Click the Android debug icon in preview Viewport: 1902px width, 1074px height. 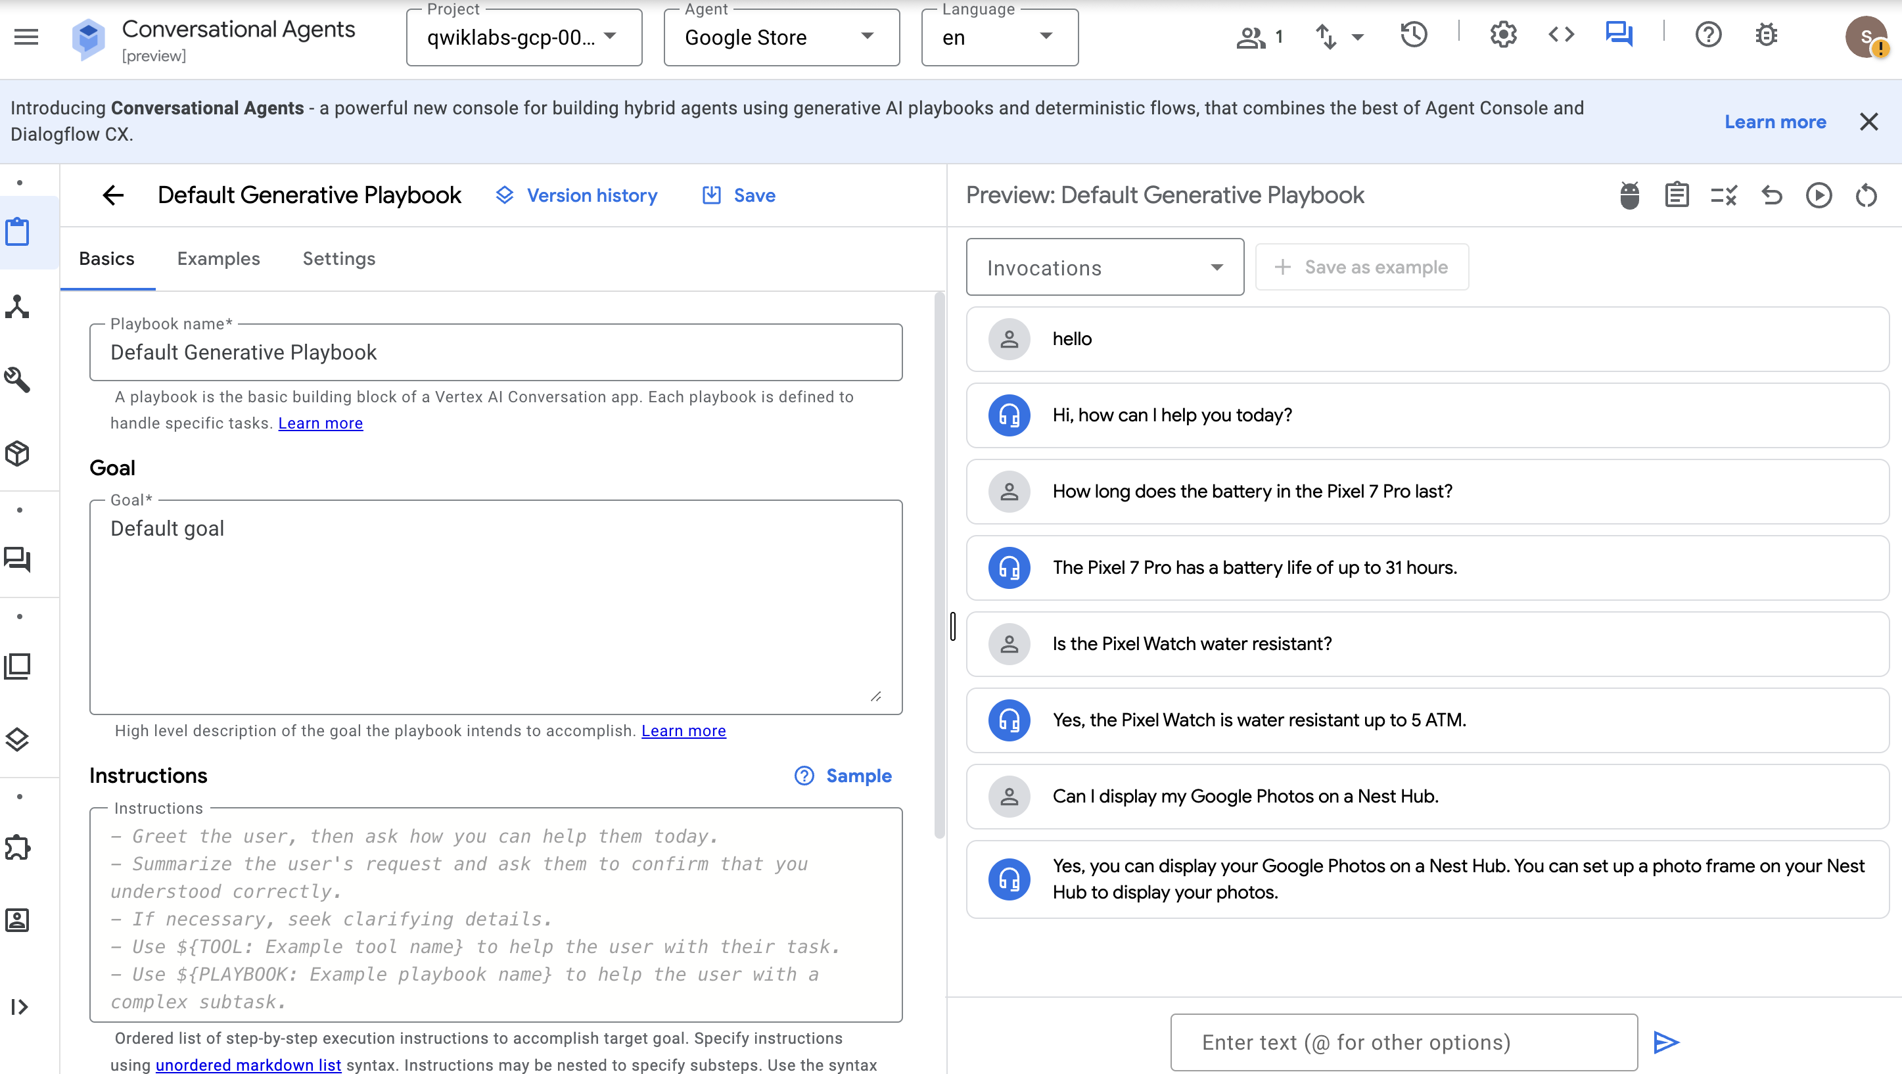click(x=1629, y=195)
